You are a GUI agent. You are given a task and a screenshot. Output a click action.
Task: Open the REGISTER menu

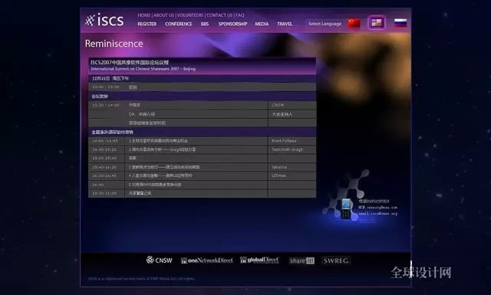[147, 24]
